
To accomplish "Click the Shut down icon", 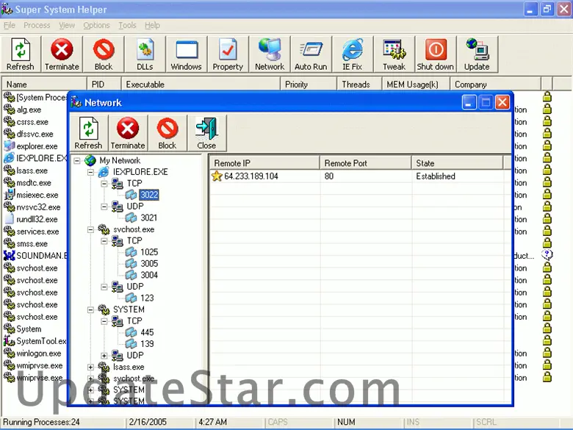I will click(436, 55).
